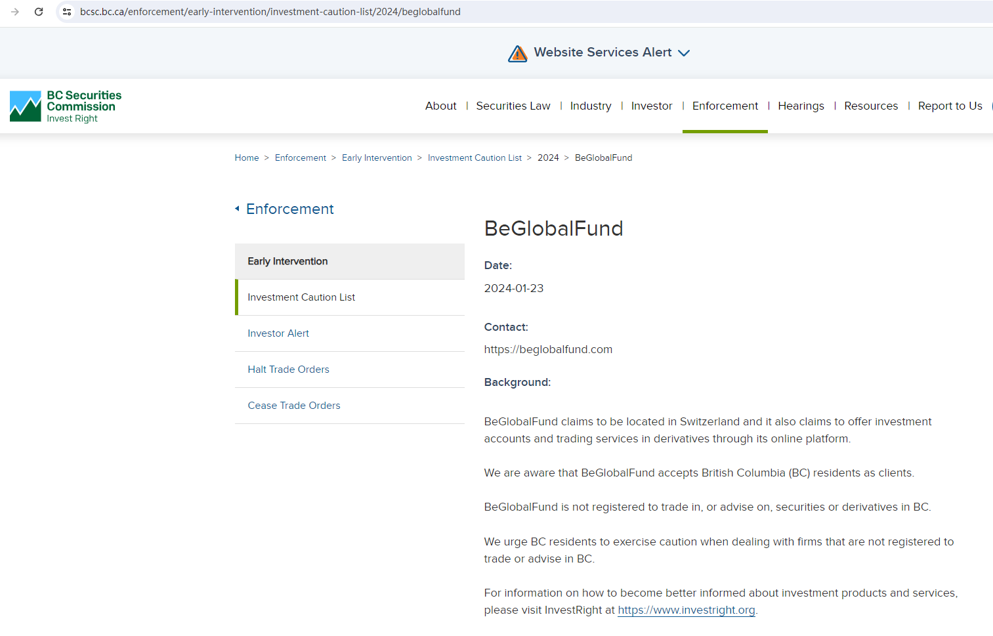Open Halt Trade Orders page
This screenshot has height=636, width=993.
click(288, 370)
